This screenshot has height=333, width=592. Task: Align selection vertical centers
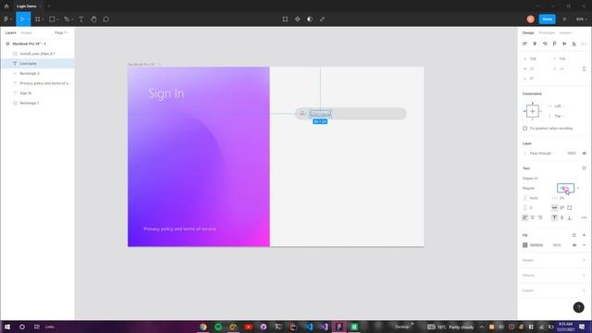[x=564, y=43]
